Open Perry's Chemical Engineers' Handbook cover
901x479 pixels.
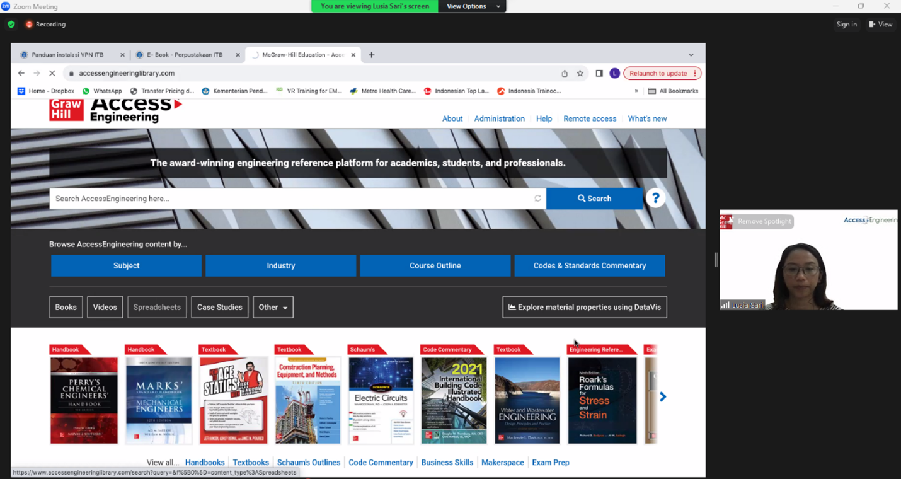pos(84,400)
